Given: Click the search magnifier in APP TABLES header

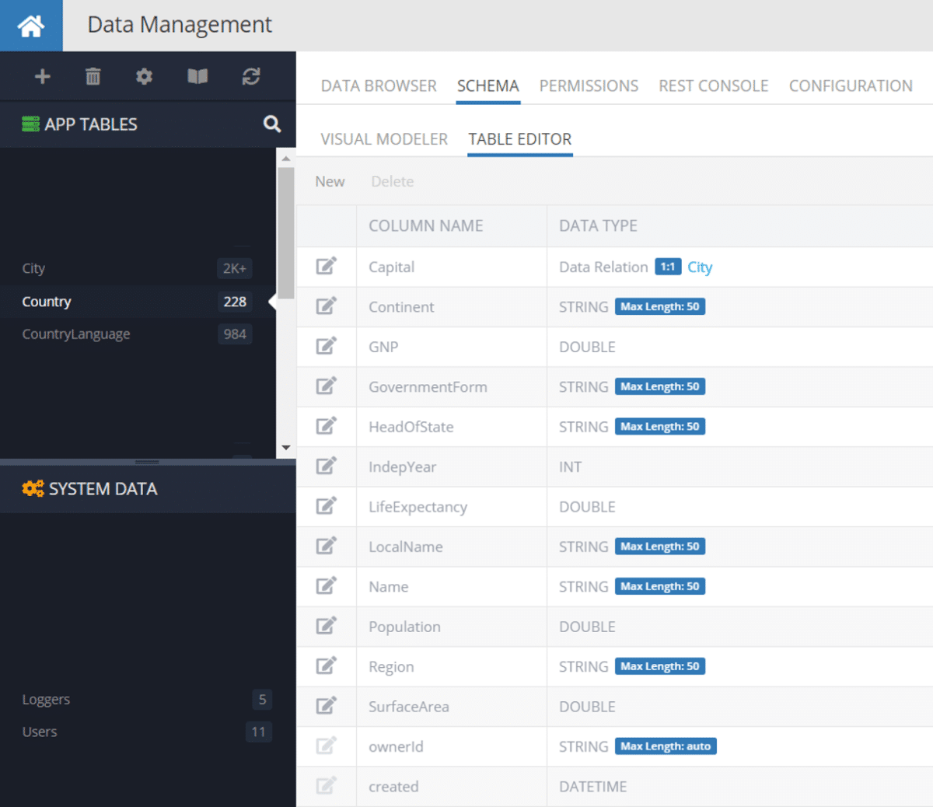Looking at the screenshot, I should (271, 124).
